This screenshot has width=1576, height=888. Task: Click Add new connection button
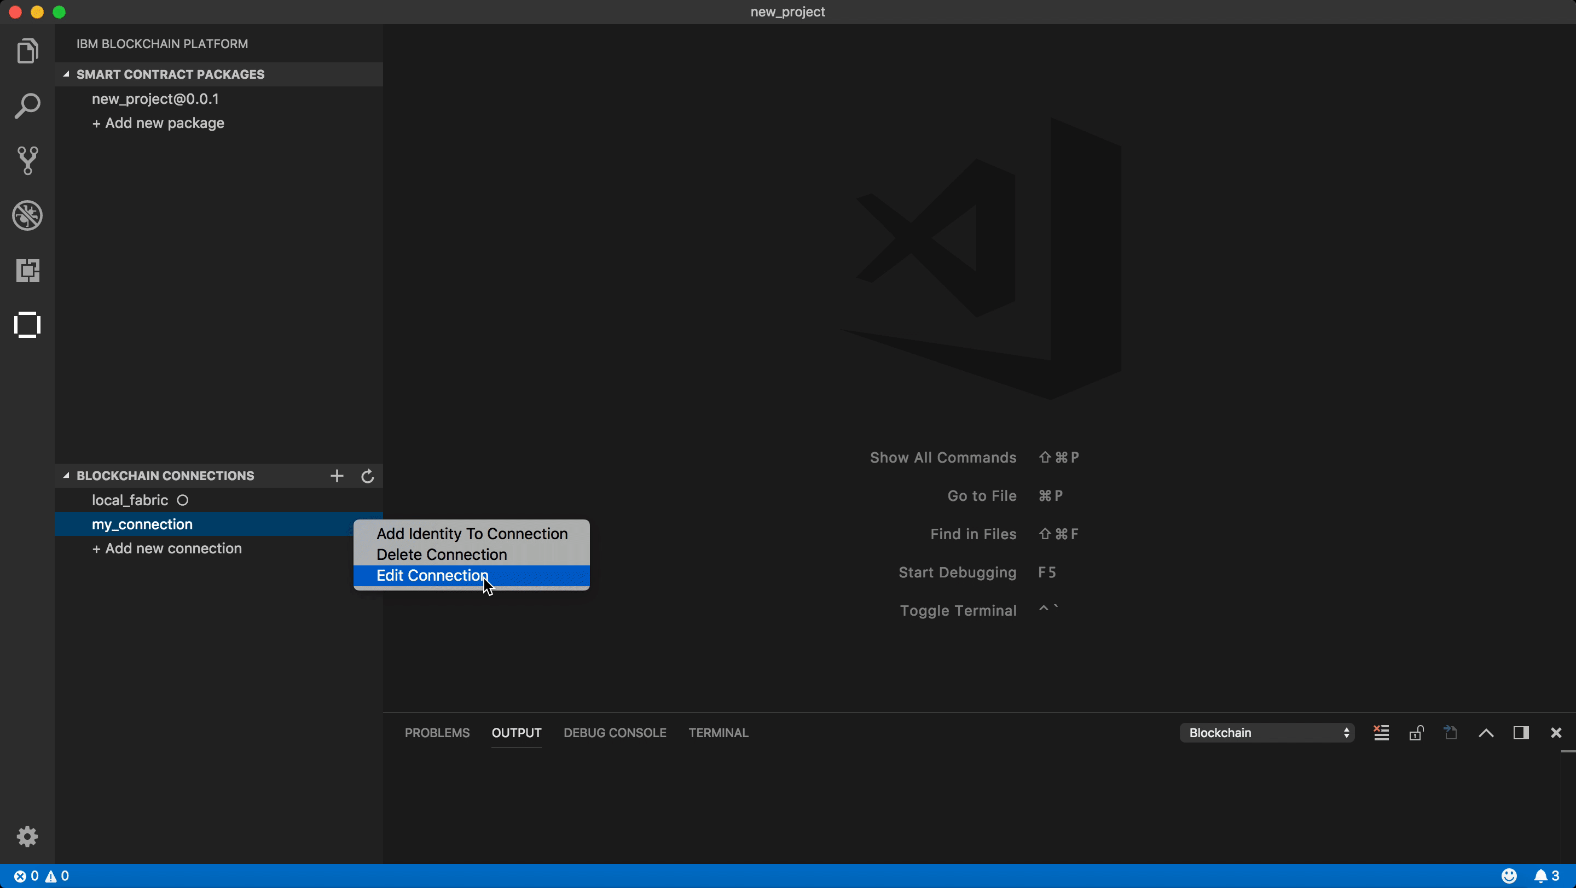coord(167,547)
